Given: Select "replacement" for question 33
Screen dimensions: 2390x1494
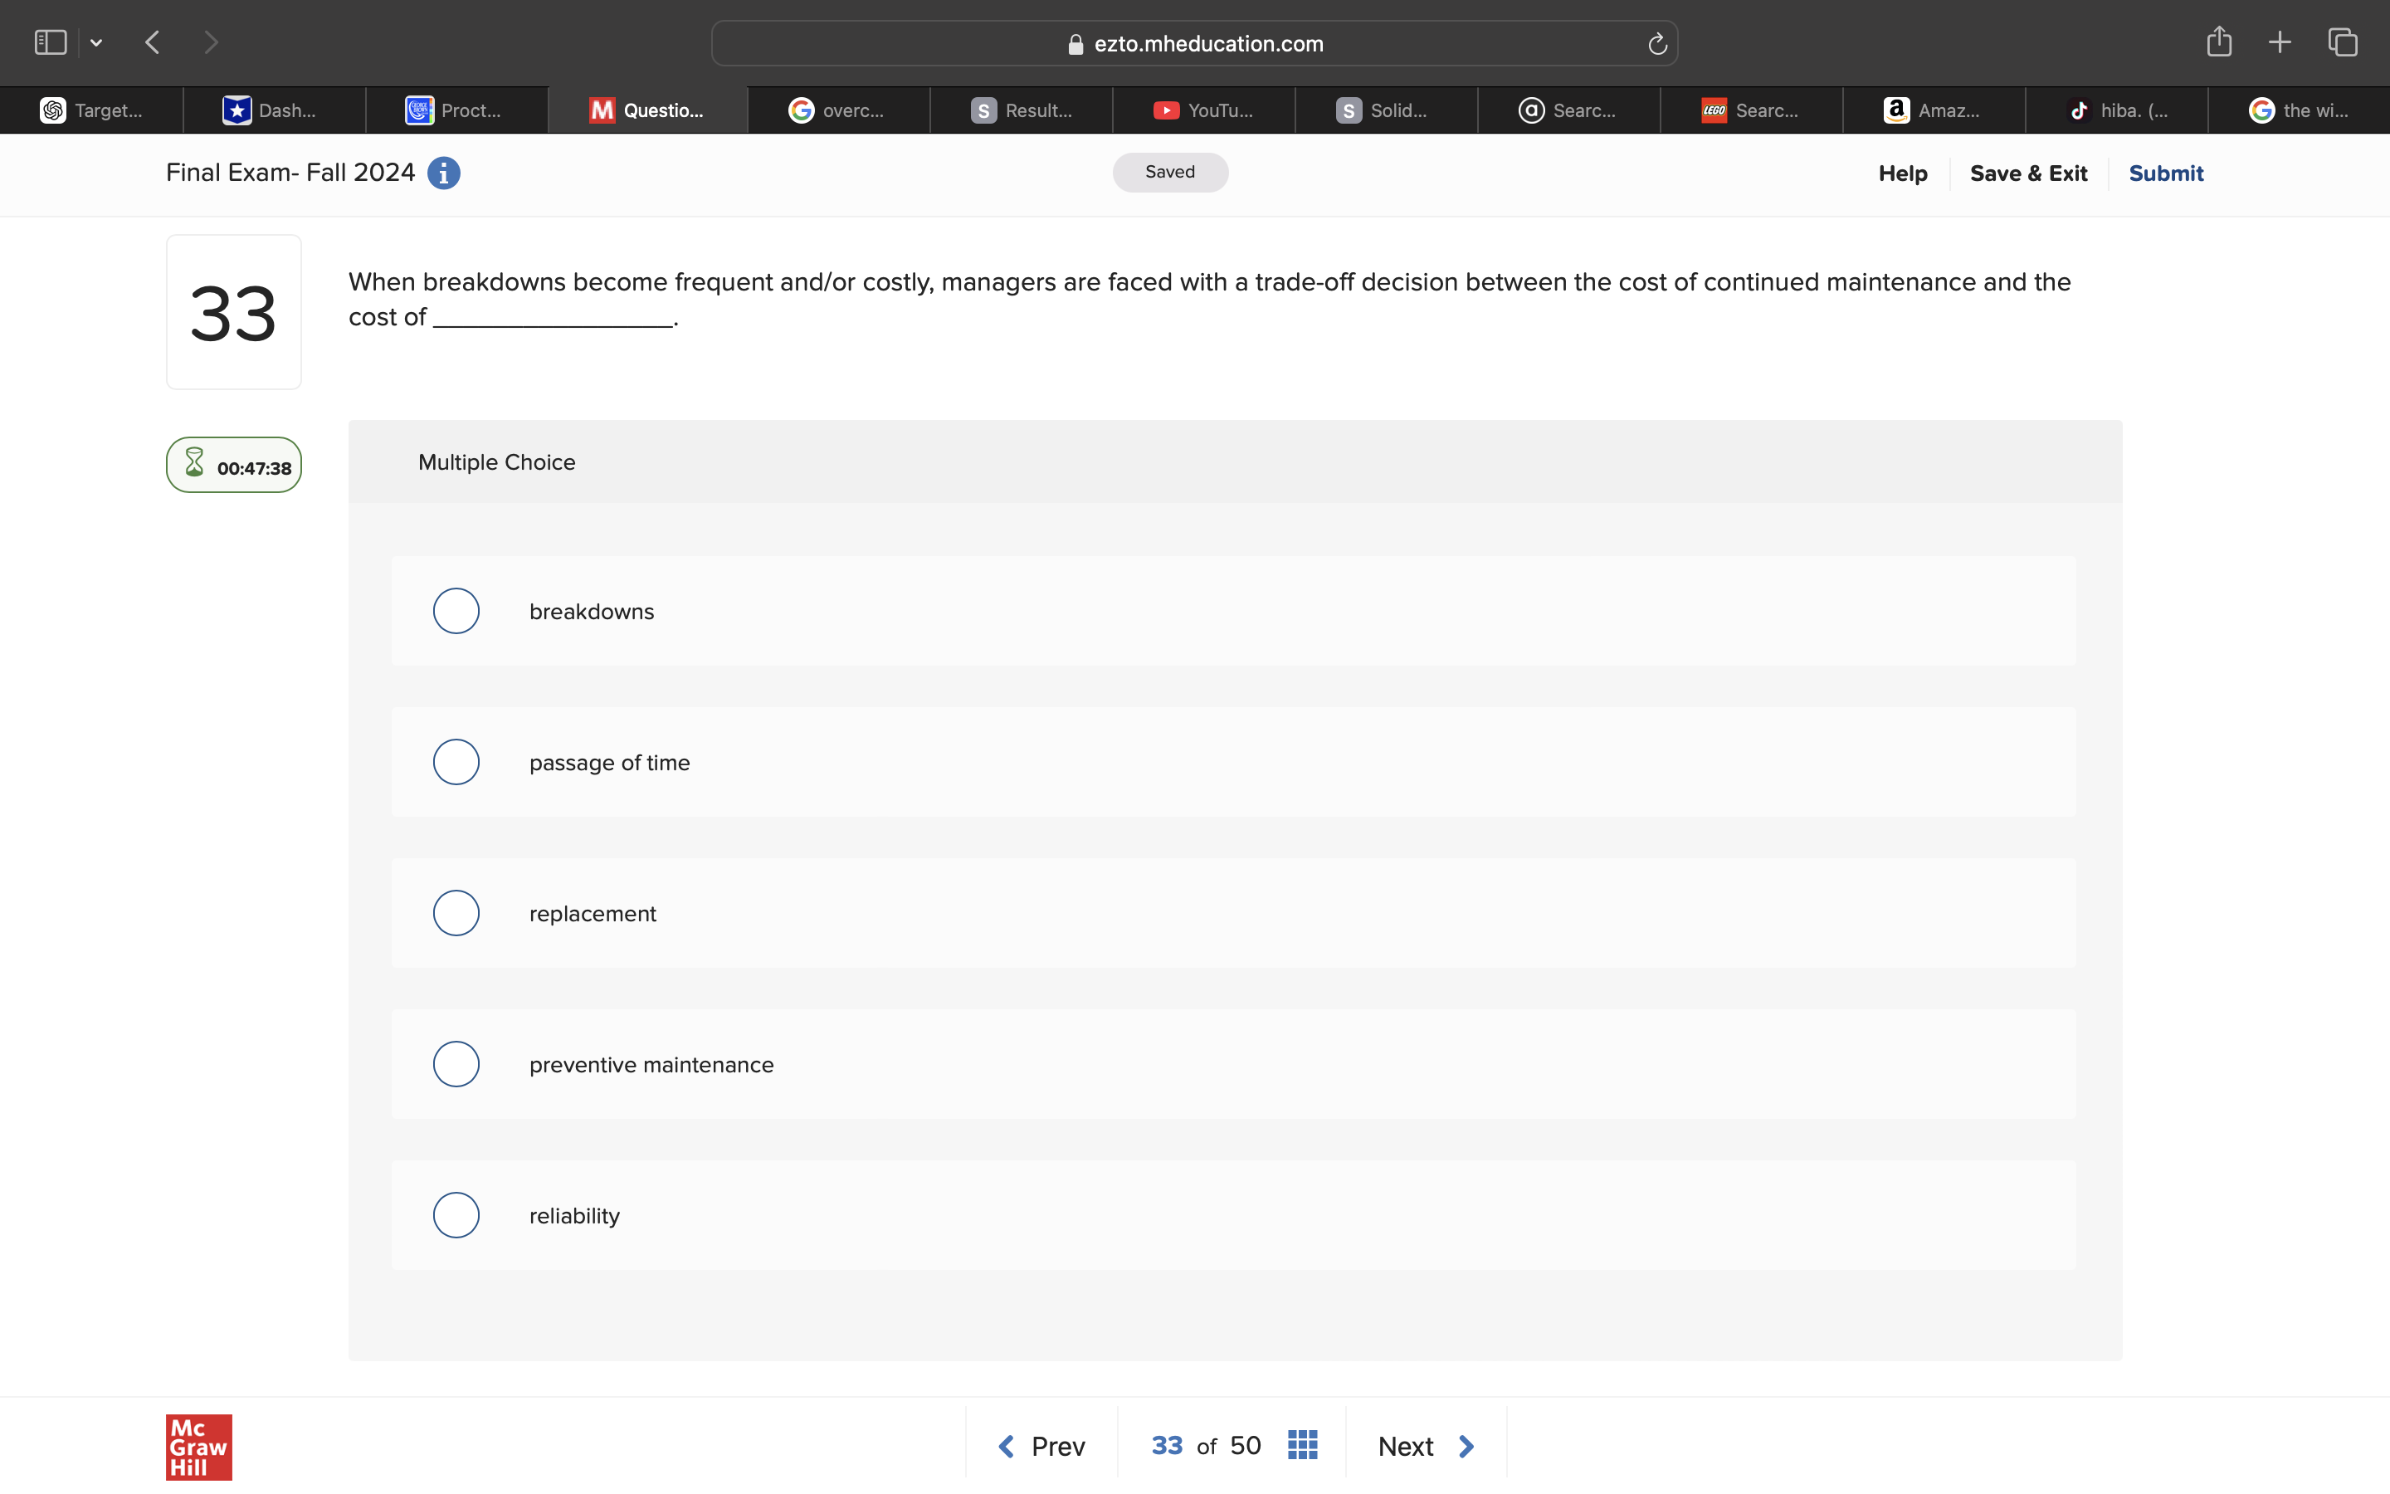Looking at the screenshot, I should pyautogui.click(x=456, y=912).
